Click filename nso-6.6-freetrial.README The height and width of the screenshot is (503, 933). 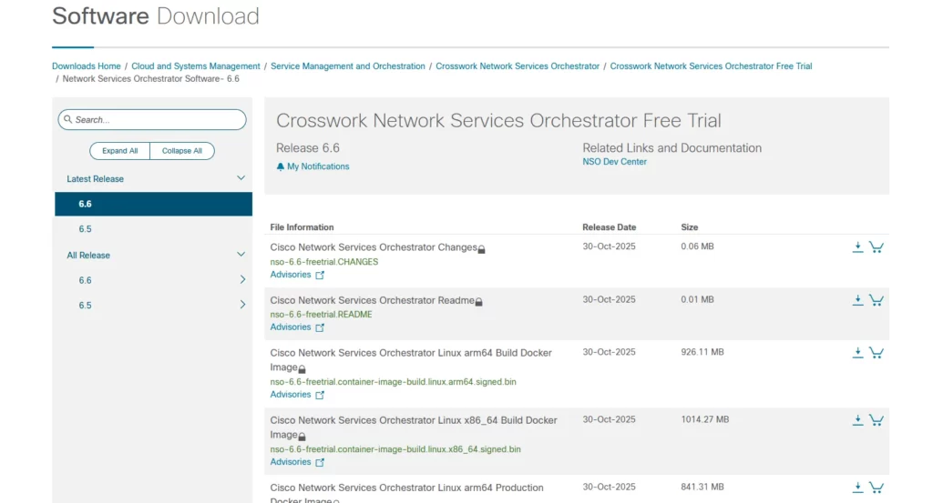click(x=322, y=314)
